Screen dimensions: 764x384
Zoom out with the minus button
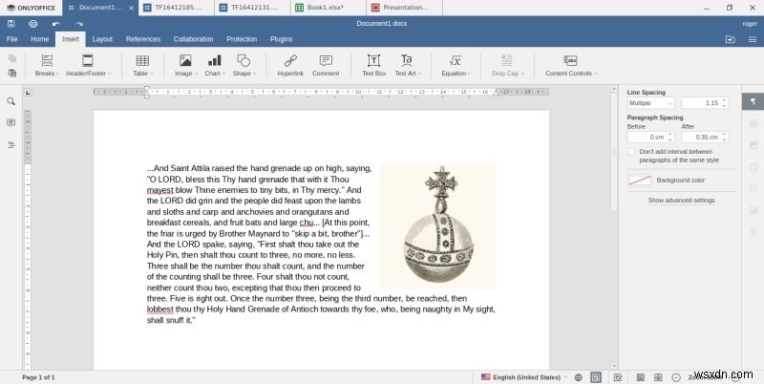click(x=676, y=377)
